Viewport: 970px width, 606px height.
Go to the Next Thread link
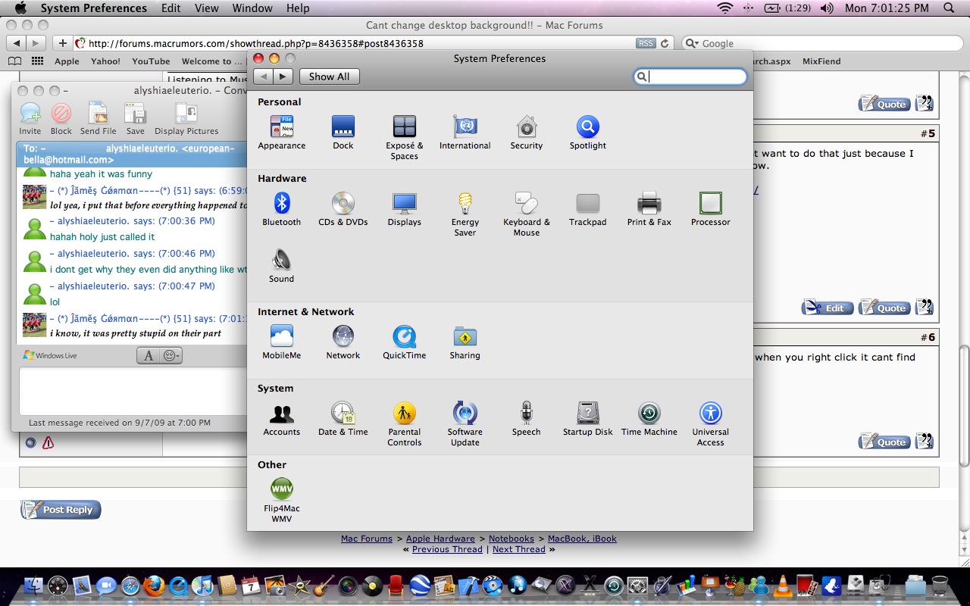[x=519, y=549]
